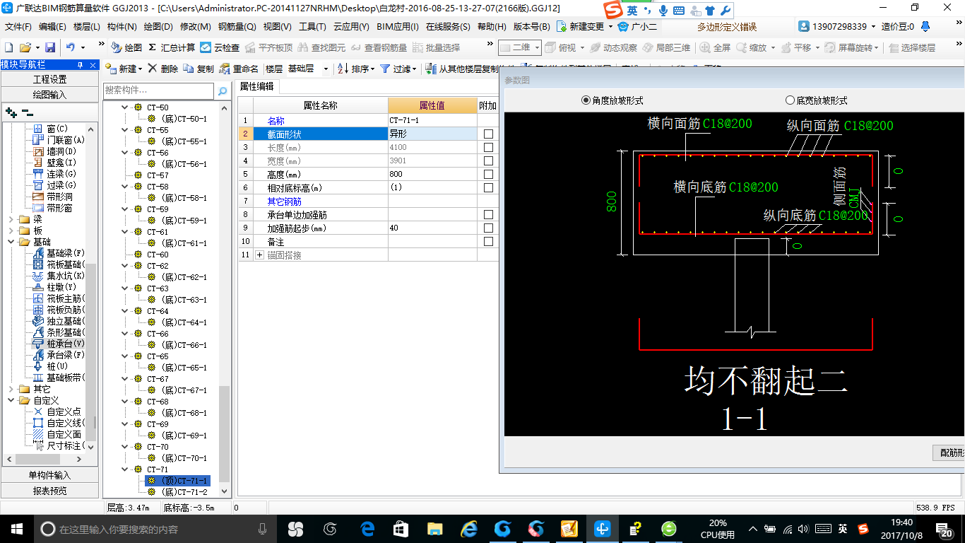Open the 新建 dropdown arrow

click(140, 69)
